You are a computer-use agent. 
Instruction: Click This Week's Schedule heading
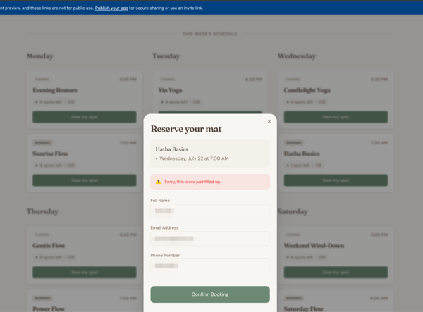210,34
